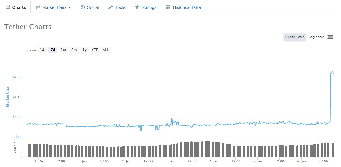
Task: Open the Historical Data tab
Action: (186, 7)
